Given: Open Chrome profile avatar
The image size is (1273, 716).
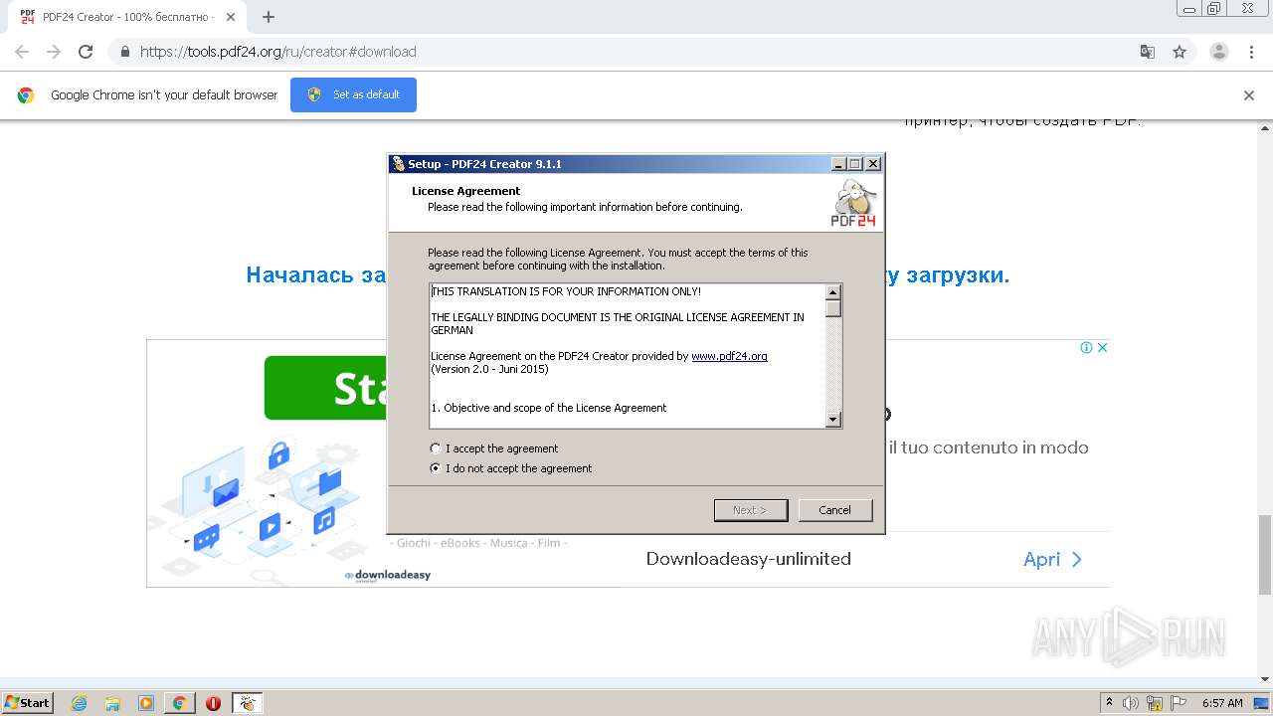Looking at the screenshot, I should [x=1219, y=52].
